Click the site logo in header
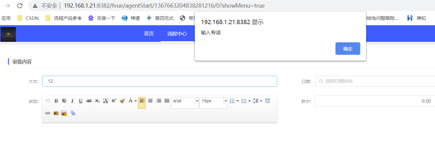 (8, 35)
